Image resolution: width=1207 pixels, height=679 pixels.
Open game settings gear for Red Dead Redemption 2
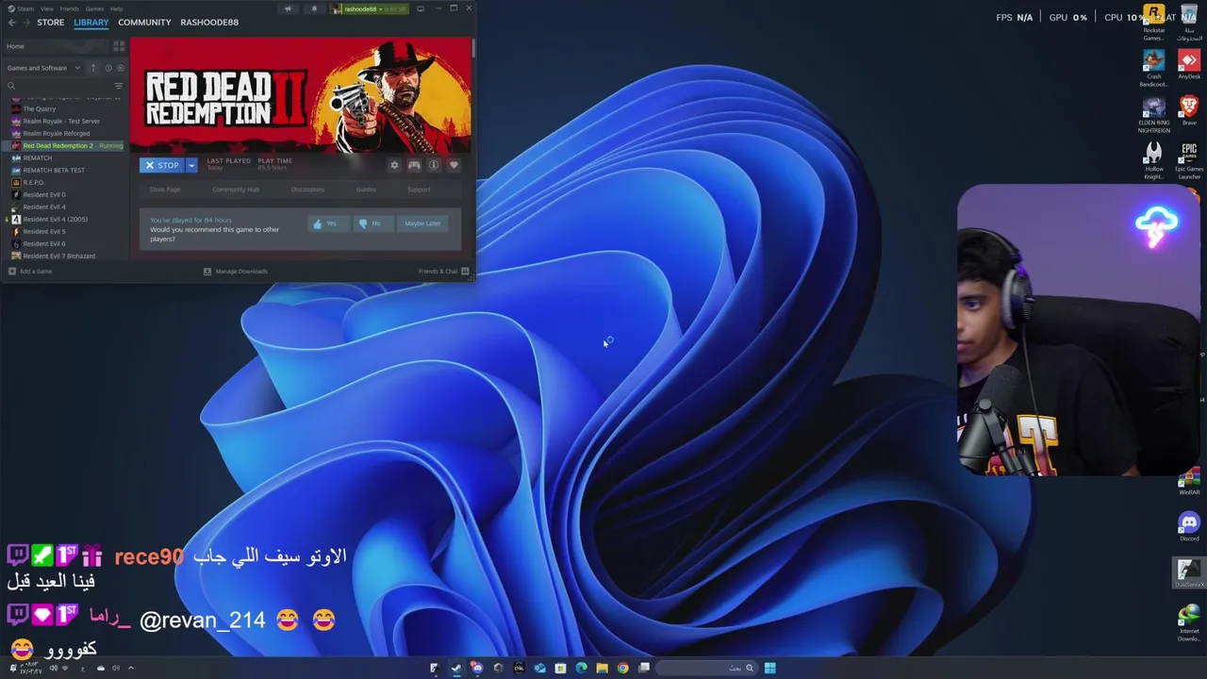coord(394,165)
